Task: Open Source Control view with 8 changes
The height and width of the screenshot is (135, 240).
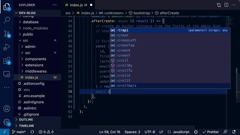Action: pos(7,34)
